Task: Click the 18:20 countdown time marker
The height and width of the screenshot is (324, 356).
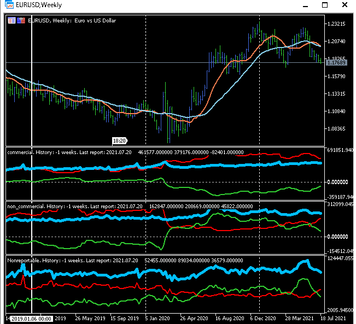Action: pyautogui.click(x=120, y=141)
